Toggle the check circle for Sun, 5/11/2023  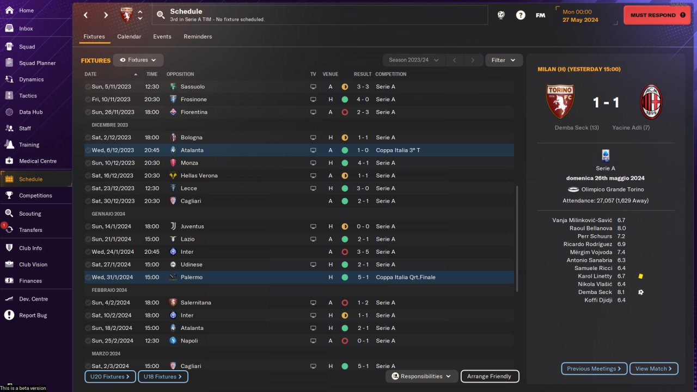pyautogui.click(x=88, y=87)
